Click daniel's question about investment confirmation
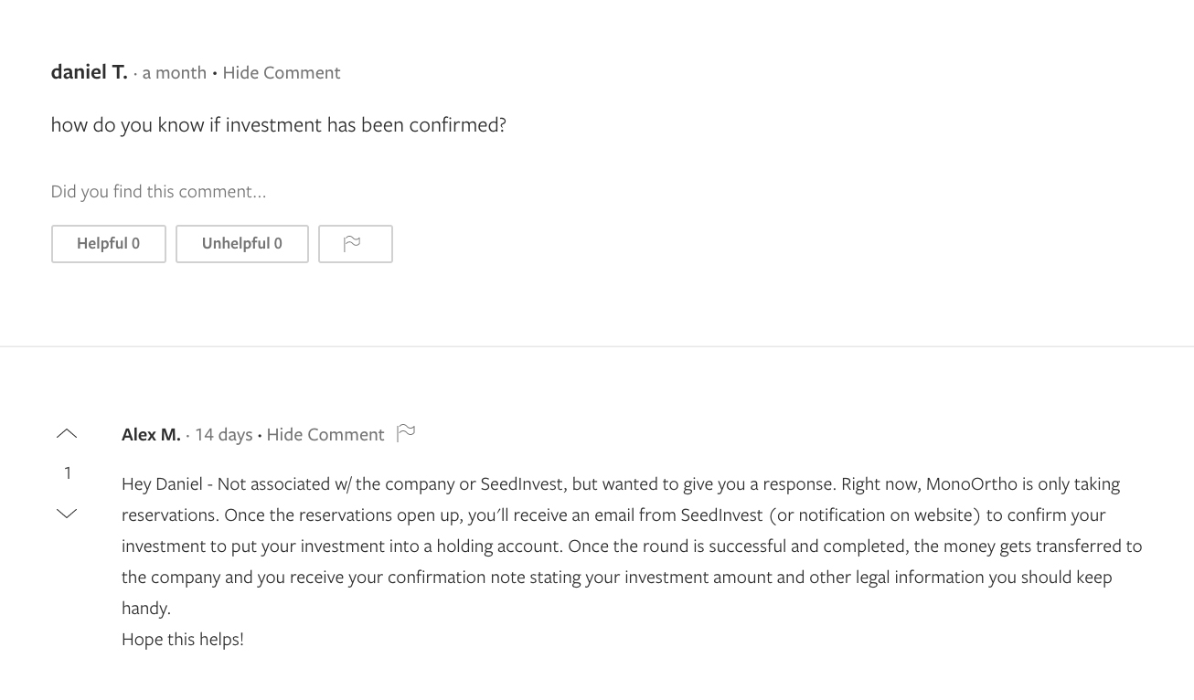The image size is (1194, 700). pyautogui.click(x=278, y=125)
